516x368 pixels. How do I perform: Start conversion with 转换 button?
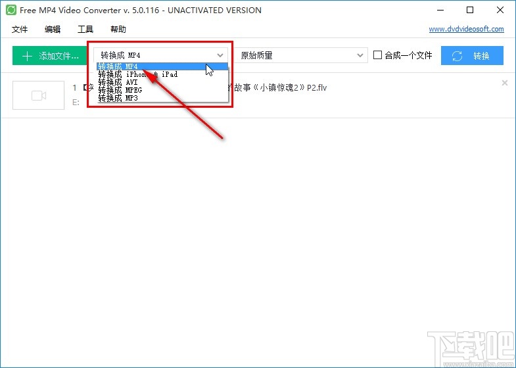coord(472,56)
